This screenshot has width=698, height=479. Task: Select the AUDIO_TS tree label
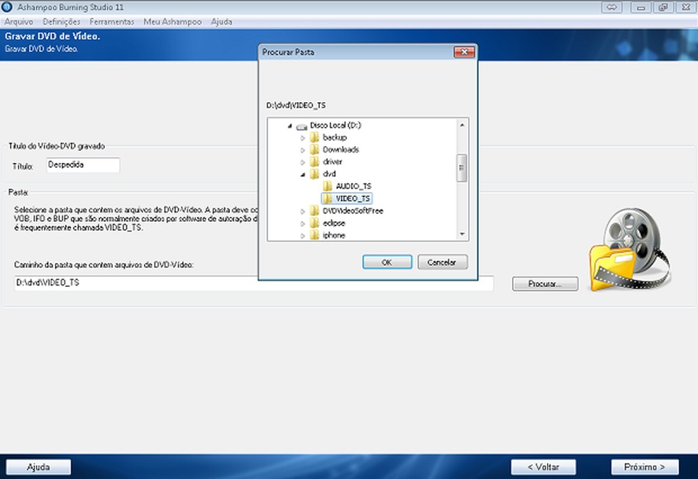tap(353, 186)
